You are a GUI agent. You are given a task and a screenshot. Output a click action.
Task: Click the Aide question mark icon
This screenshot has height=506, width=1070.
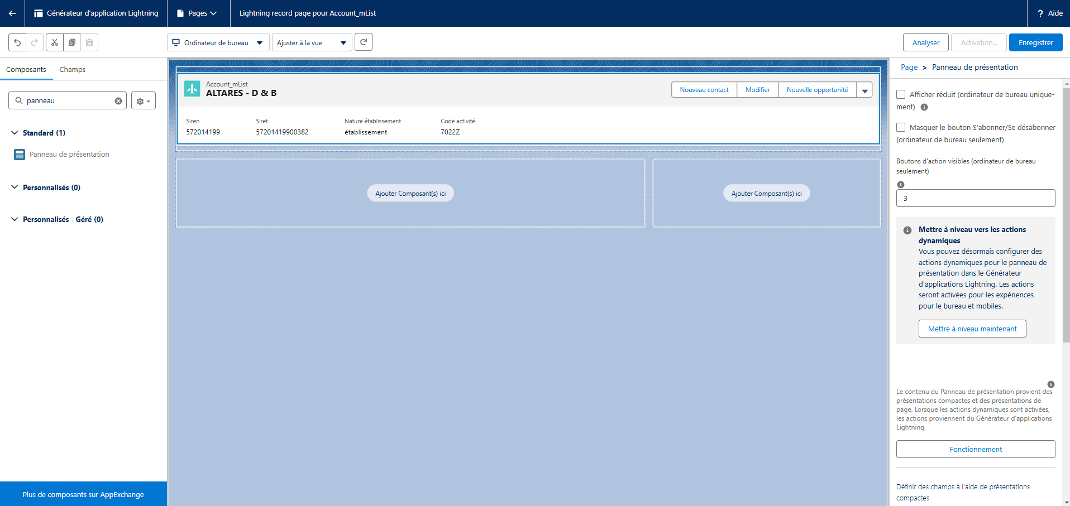1040,13
